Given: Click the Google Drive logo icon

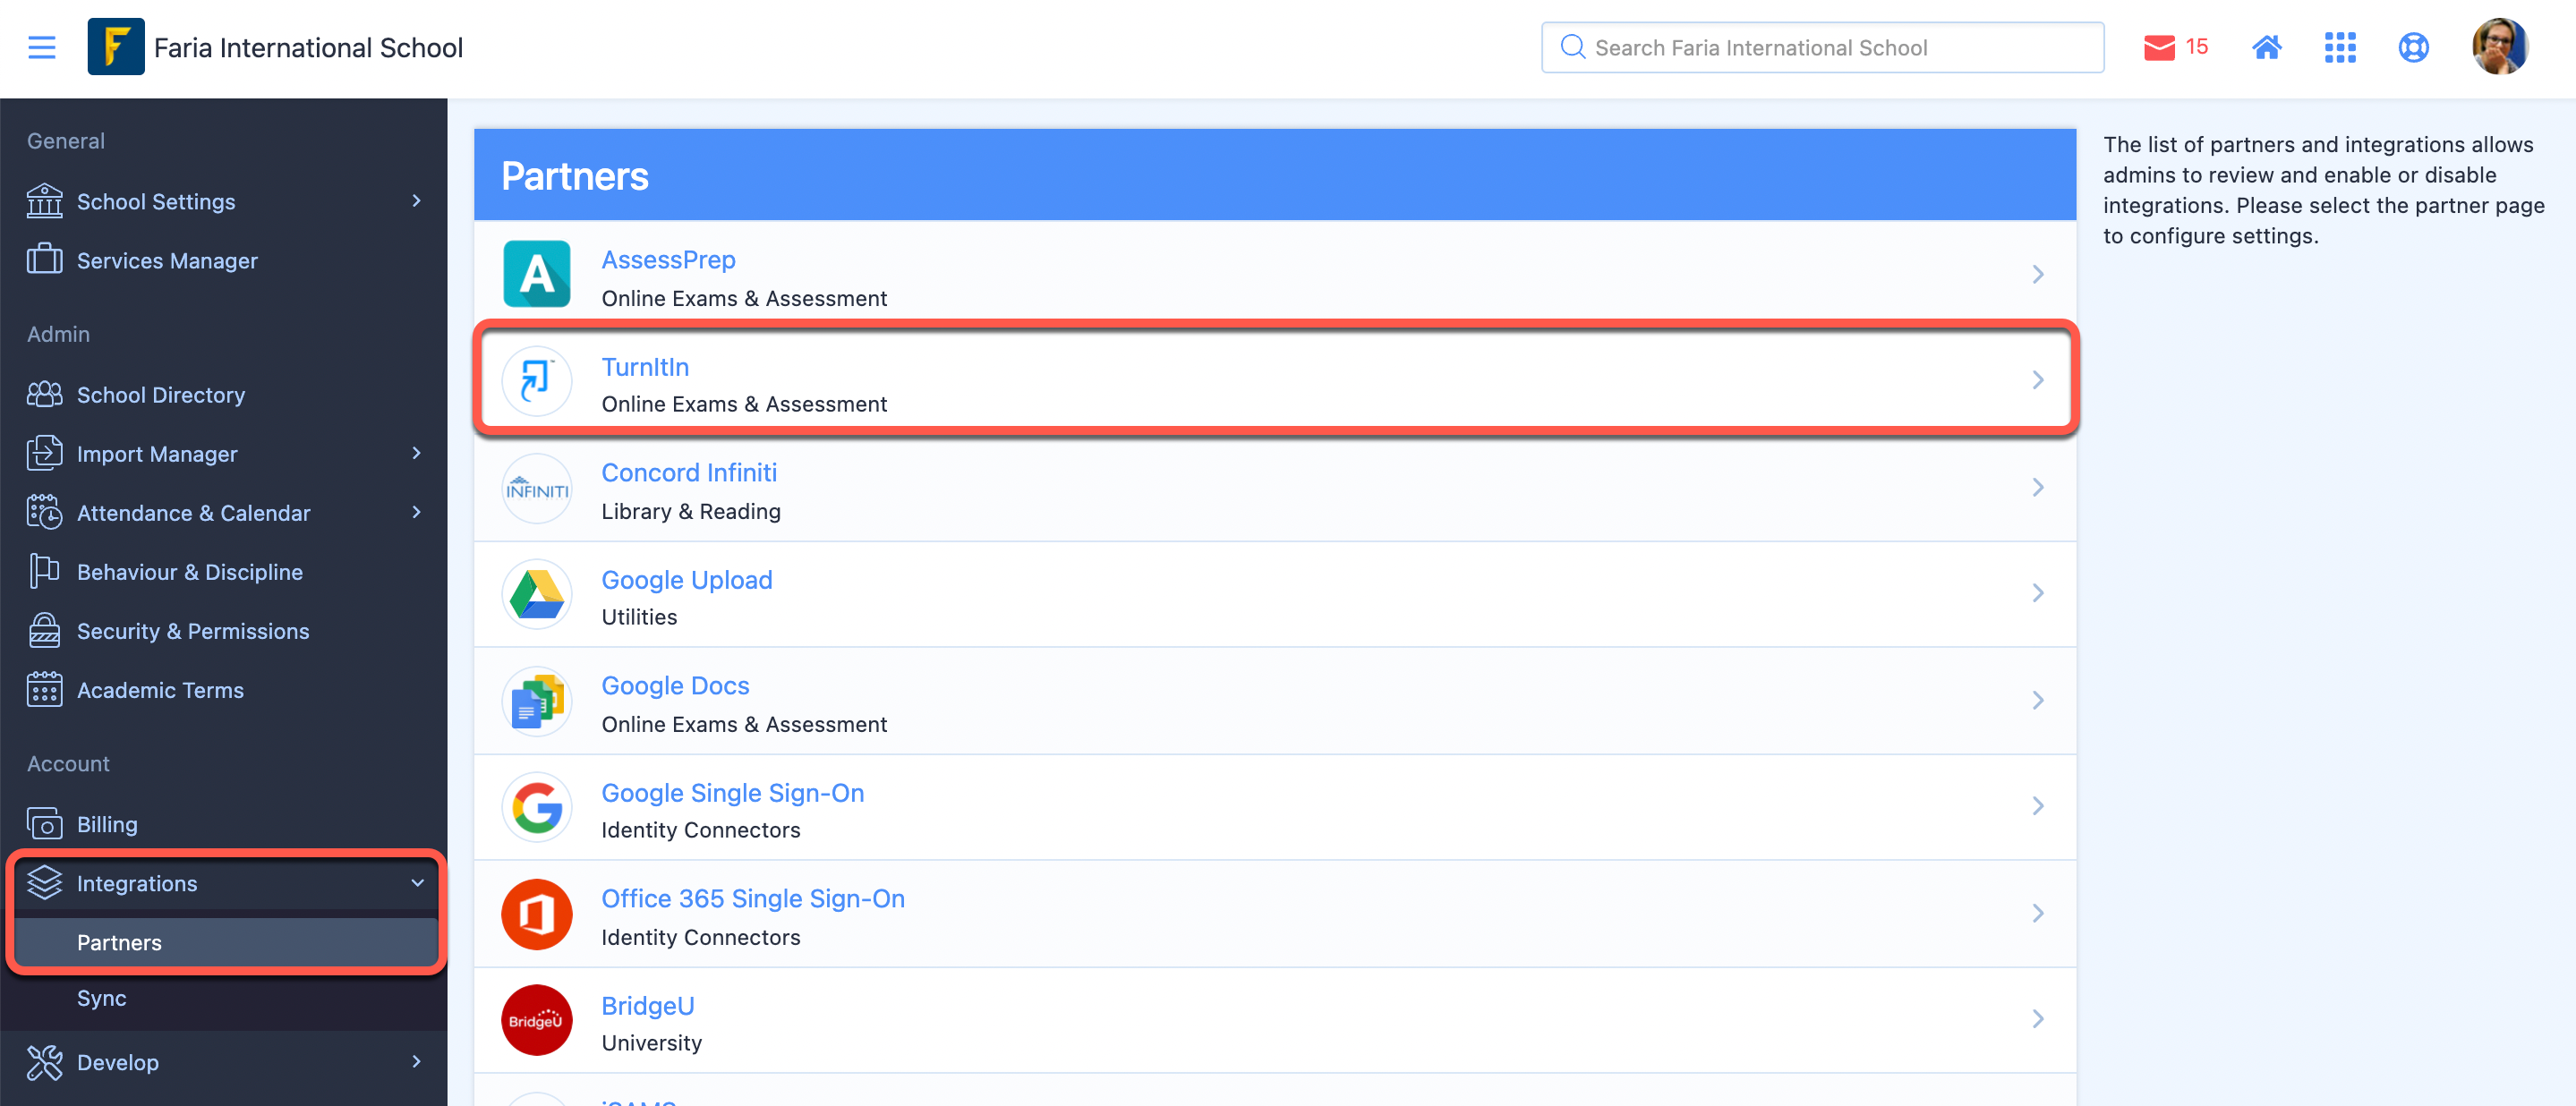Looking at the screenshot, I should pyautogui.click(x=536, y=594).
